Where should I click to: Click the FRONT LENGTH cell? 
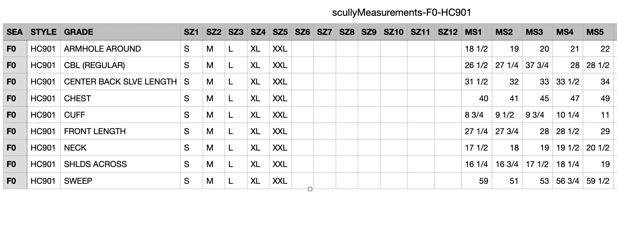120,131
